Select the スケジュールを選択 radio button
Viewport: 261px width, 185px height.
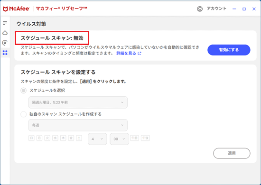coord(23,91)
